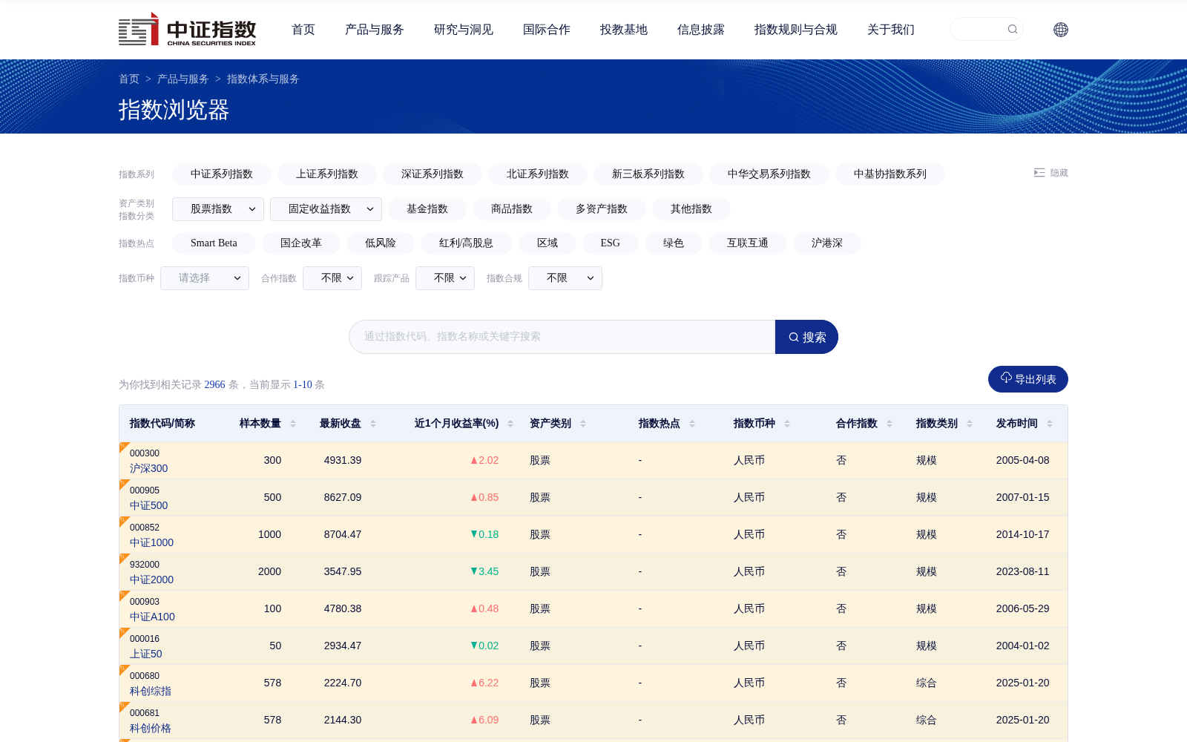Open the 产品与服务 nav menu
Screen dimensions: 1187x742
click(x=375, y=30)
